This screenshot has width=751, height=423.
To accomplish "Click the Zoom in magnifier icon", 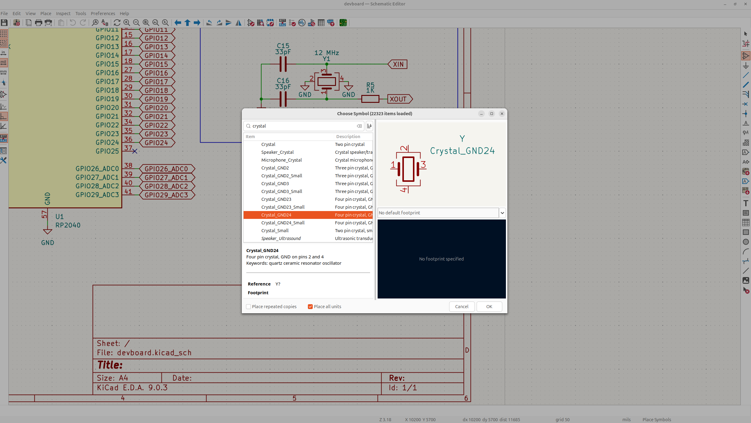I will coord(127,23).
